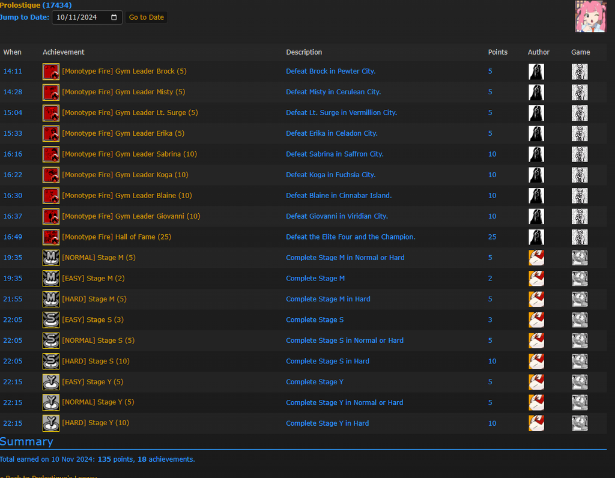This screenshot has height=478, width=615.
Task: Click the [NORMAL] Stage M badge icon
Action: [x=51, y=258]
